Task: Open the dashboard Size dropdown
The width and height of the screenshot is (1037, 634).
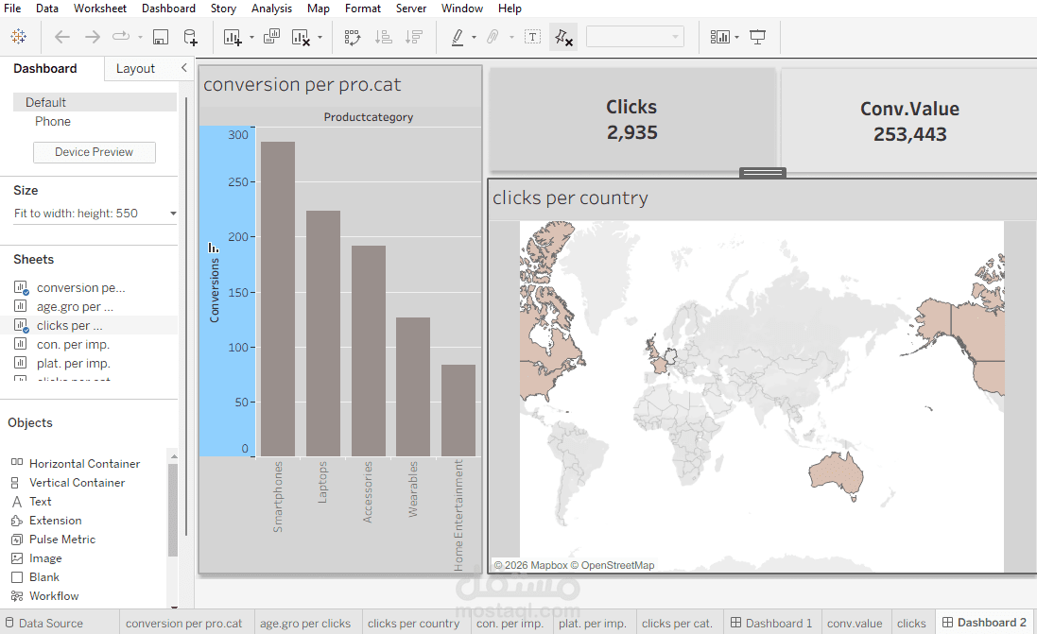Action: [171, 213]
